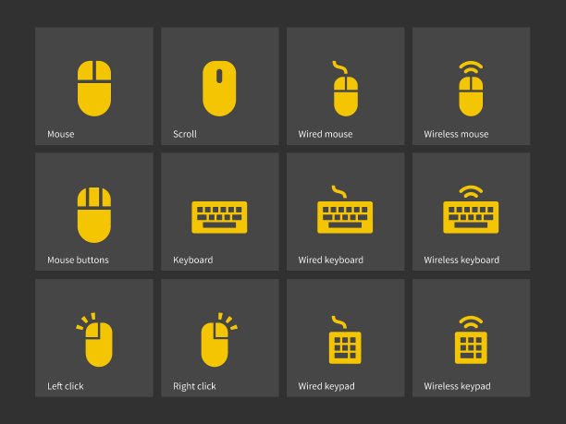Pick the Wired keyboard icon

tap(345, 210)
